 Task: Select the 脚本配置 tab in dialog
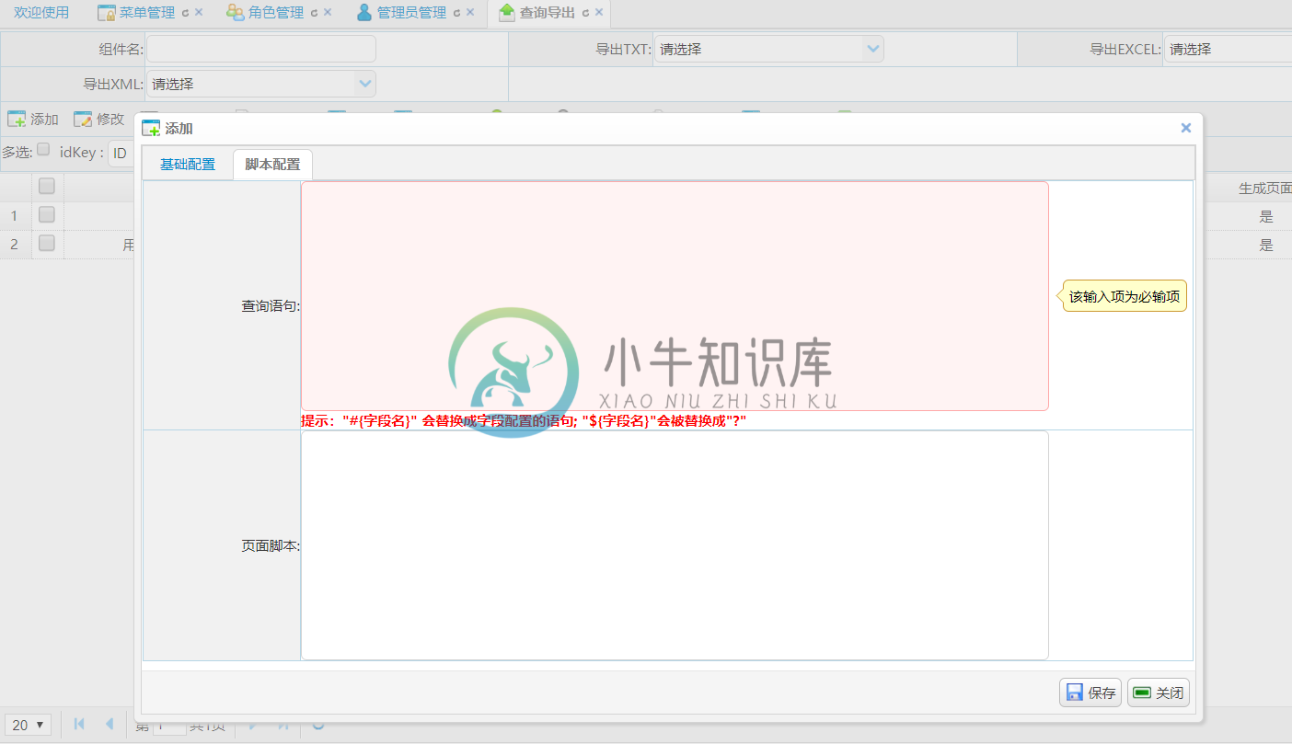(x=272, y=165)
